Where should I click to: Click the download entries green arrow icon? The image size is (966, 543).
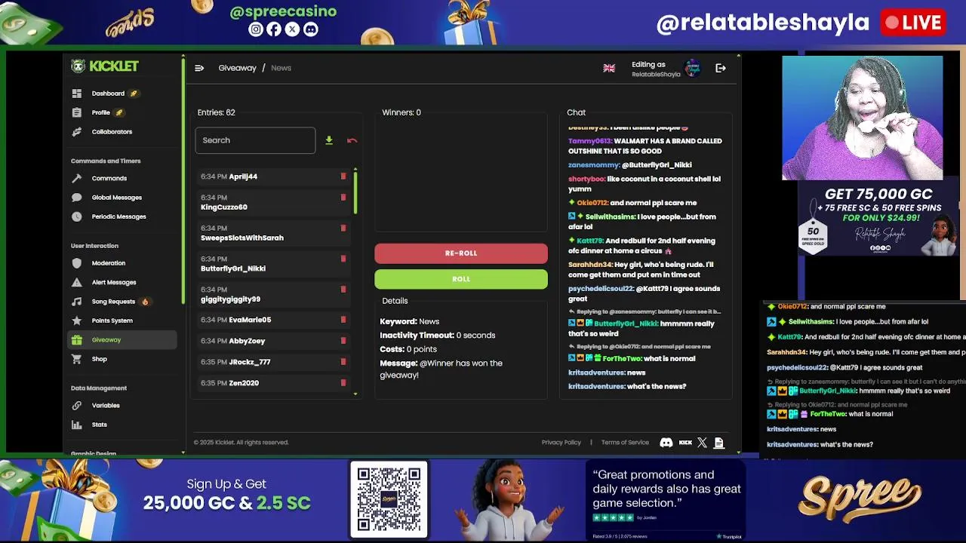(x=329, y=140)
